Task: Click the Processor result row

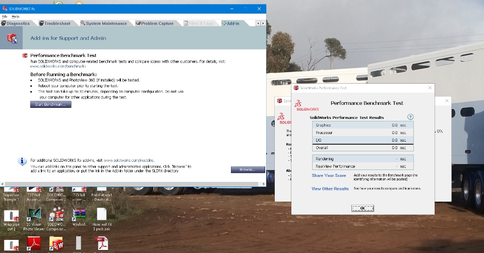Action: click(x=362, y=133)
